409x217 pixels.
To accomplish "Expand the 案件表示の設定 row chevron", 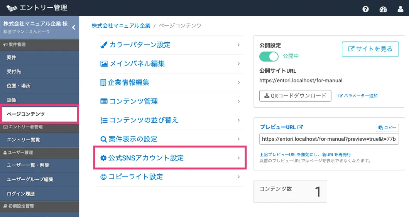I will [x=238, y=139].
